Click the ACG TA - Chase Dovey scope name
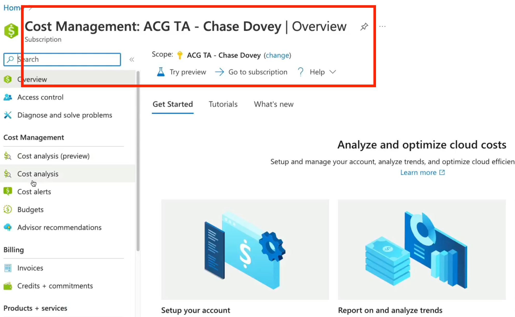Screen dimensions: 515x317 tap(224, 55)
